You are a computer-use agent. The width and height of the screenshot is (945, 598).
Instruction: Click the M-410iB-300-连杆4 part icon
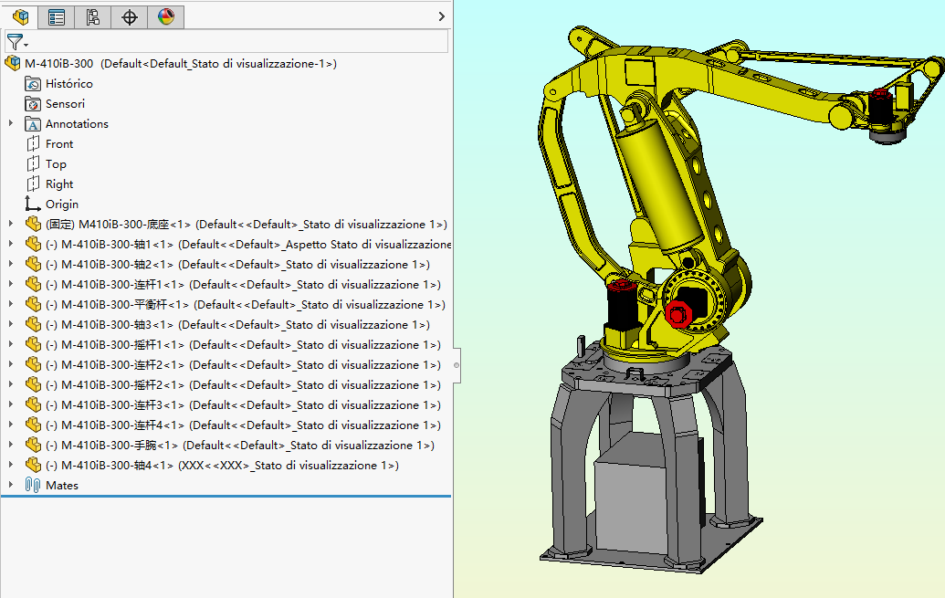click(x=33, y=425)
